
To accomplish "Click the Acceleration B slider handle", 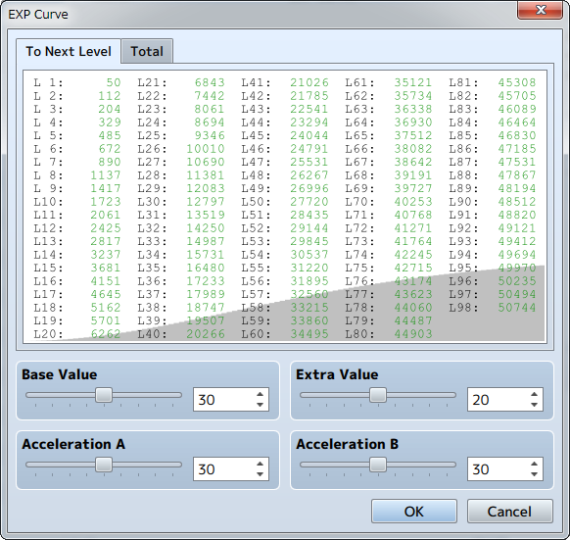I will point(378,465).
